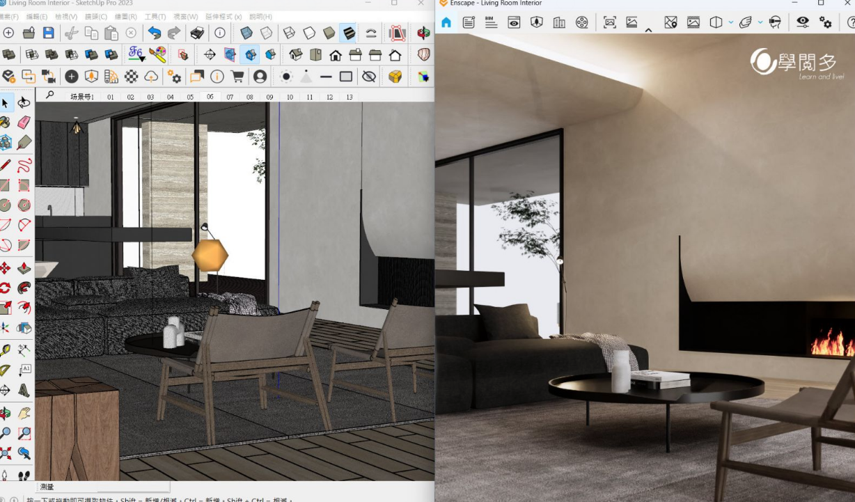Click the Save icon in SketchUp toolbar
The width and height of the screenshot is (855, 502).
coord(48,33)
